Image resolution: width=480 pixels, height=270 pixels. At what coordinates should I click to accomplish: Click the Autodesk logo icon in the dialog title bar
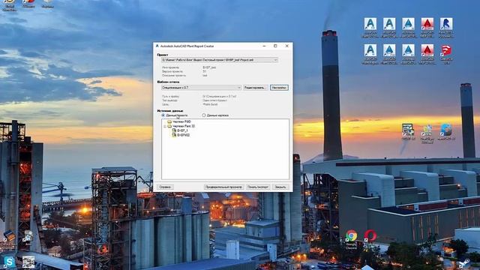[x=157, y=46]
